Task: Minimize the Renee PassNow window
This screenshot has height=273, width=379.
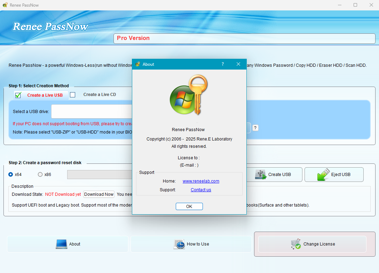Action: point(340,5)
